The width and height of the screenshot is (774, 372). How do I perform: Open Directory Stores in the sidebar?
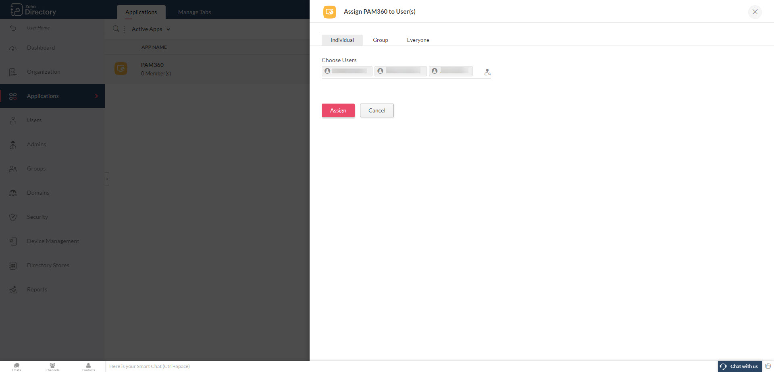tap(52, 265)
